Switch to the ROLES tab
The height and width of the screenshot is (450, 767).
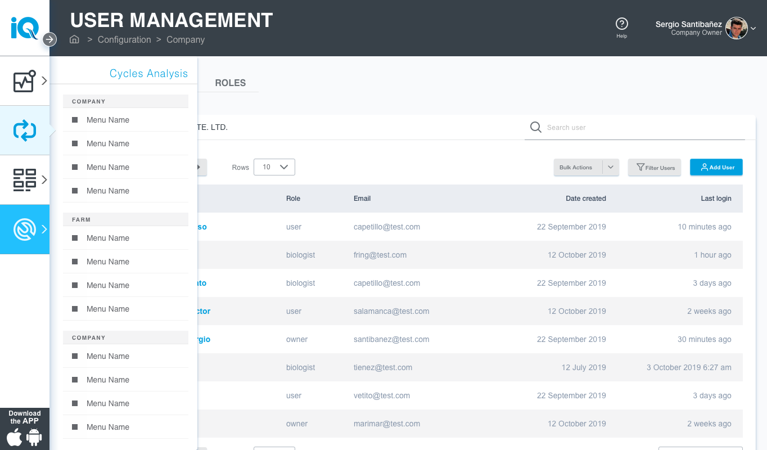231,83
